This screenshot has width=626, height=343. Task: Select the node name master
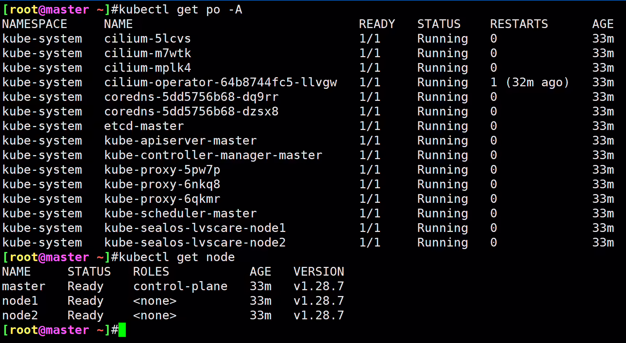click(x=24, y=286)
